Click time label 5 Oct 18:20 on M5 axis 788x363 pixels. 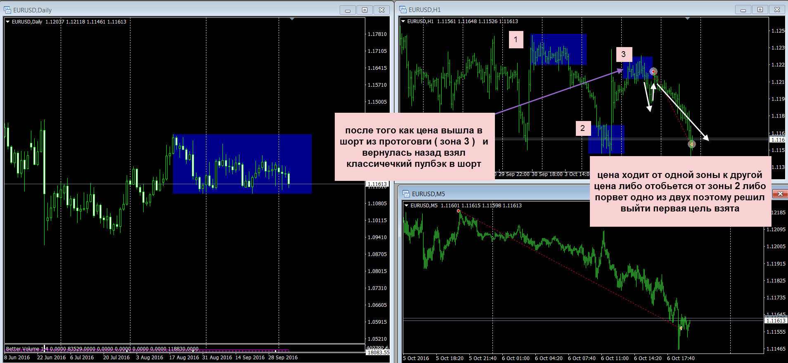(450, 358)
